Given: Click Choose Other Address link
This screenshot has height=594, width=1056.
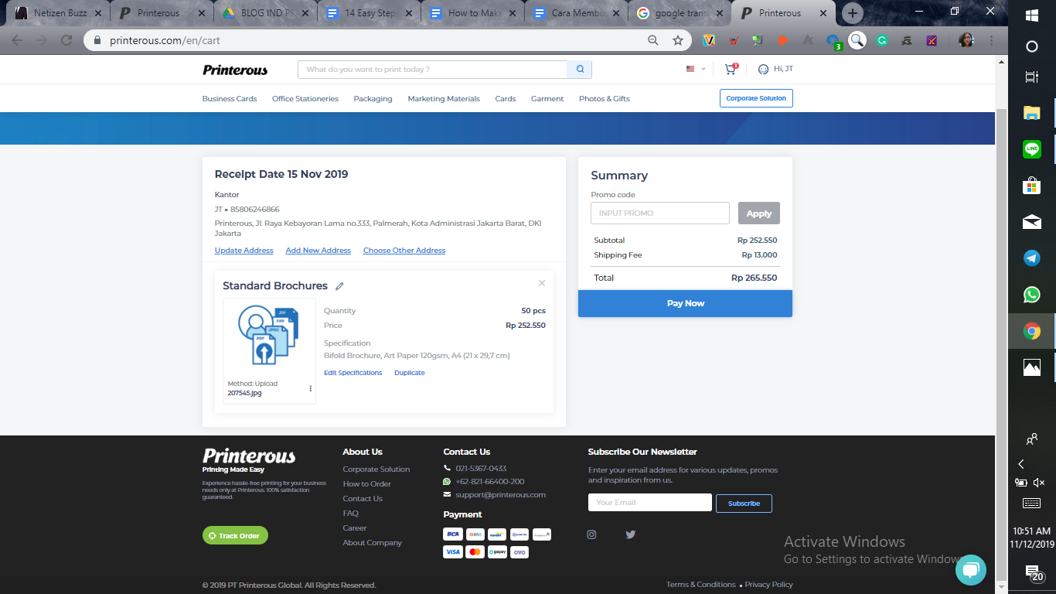Looking at the screenshot, I should coord(404,251).
